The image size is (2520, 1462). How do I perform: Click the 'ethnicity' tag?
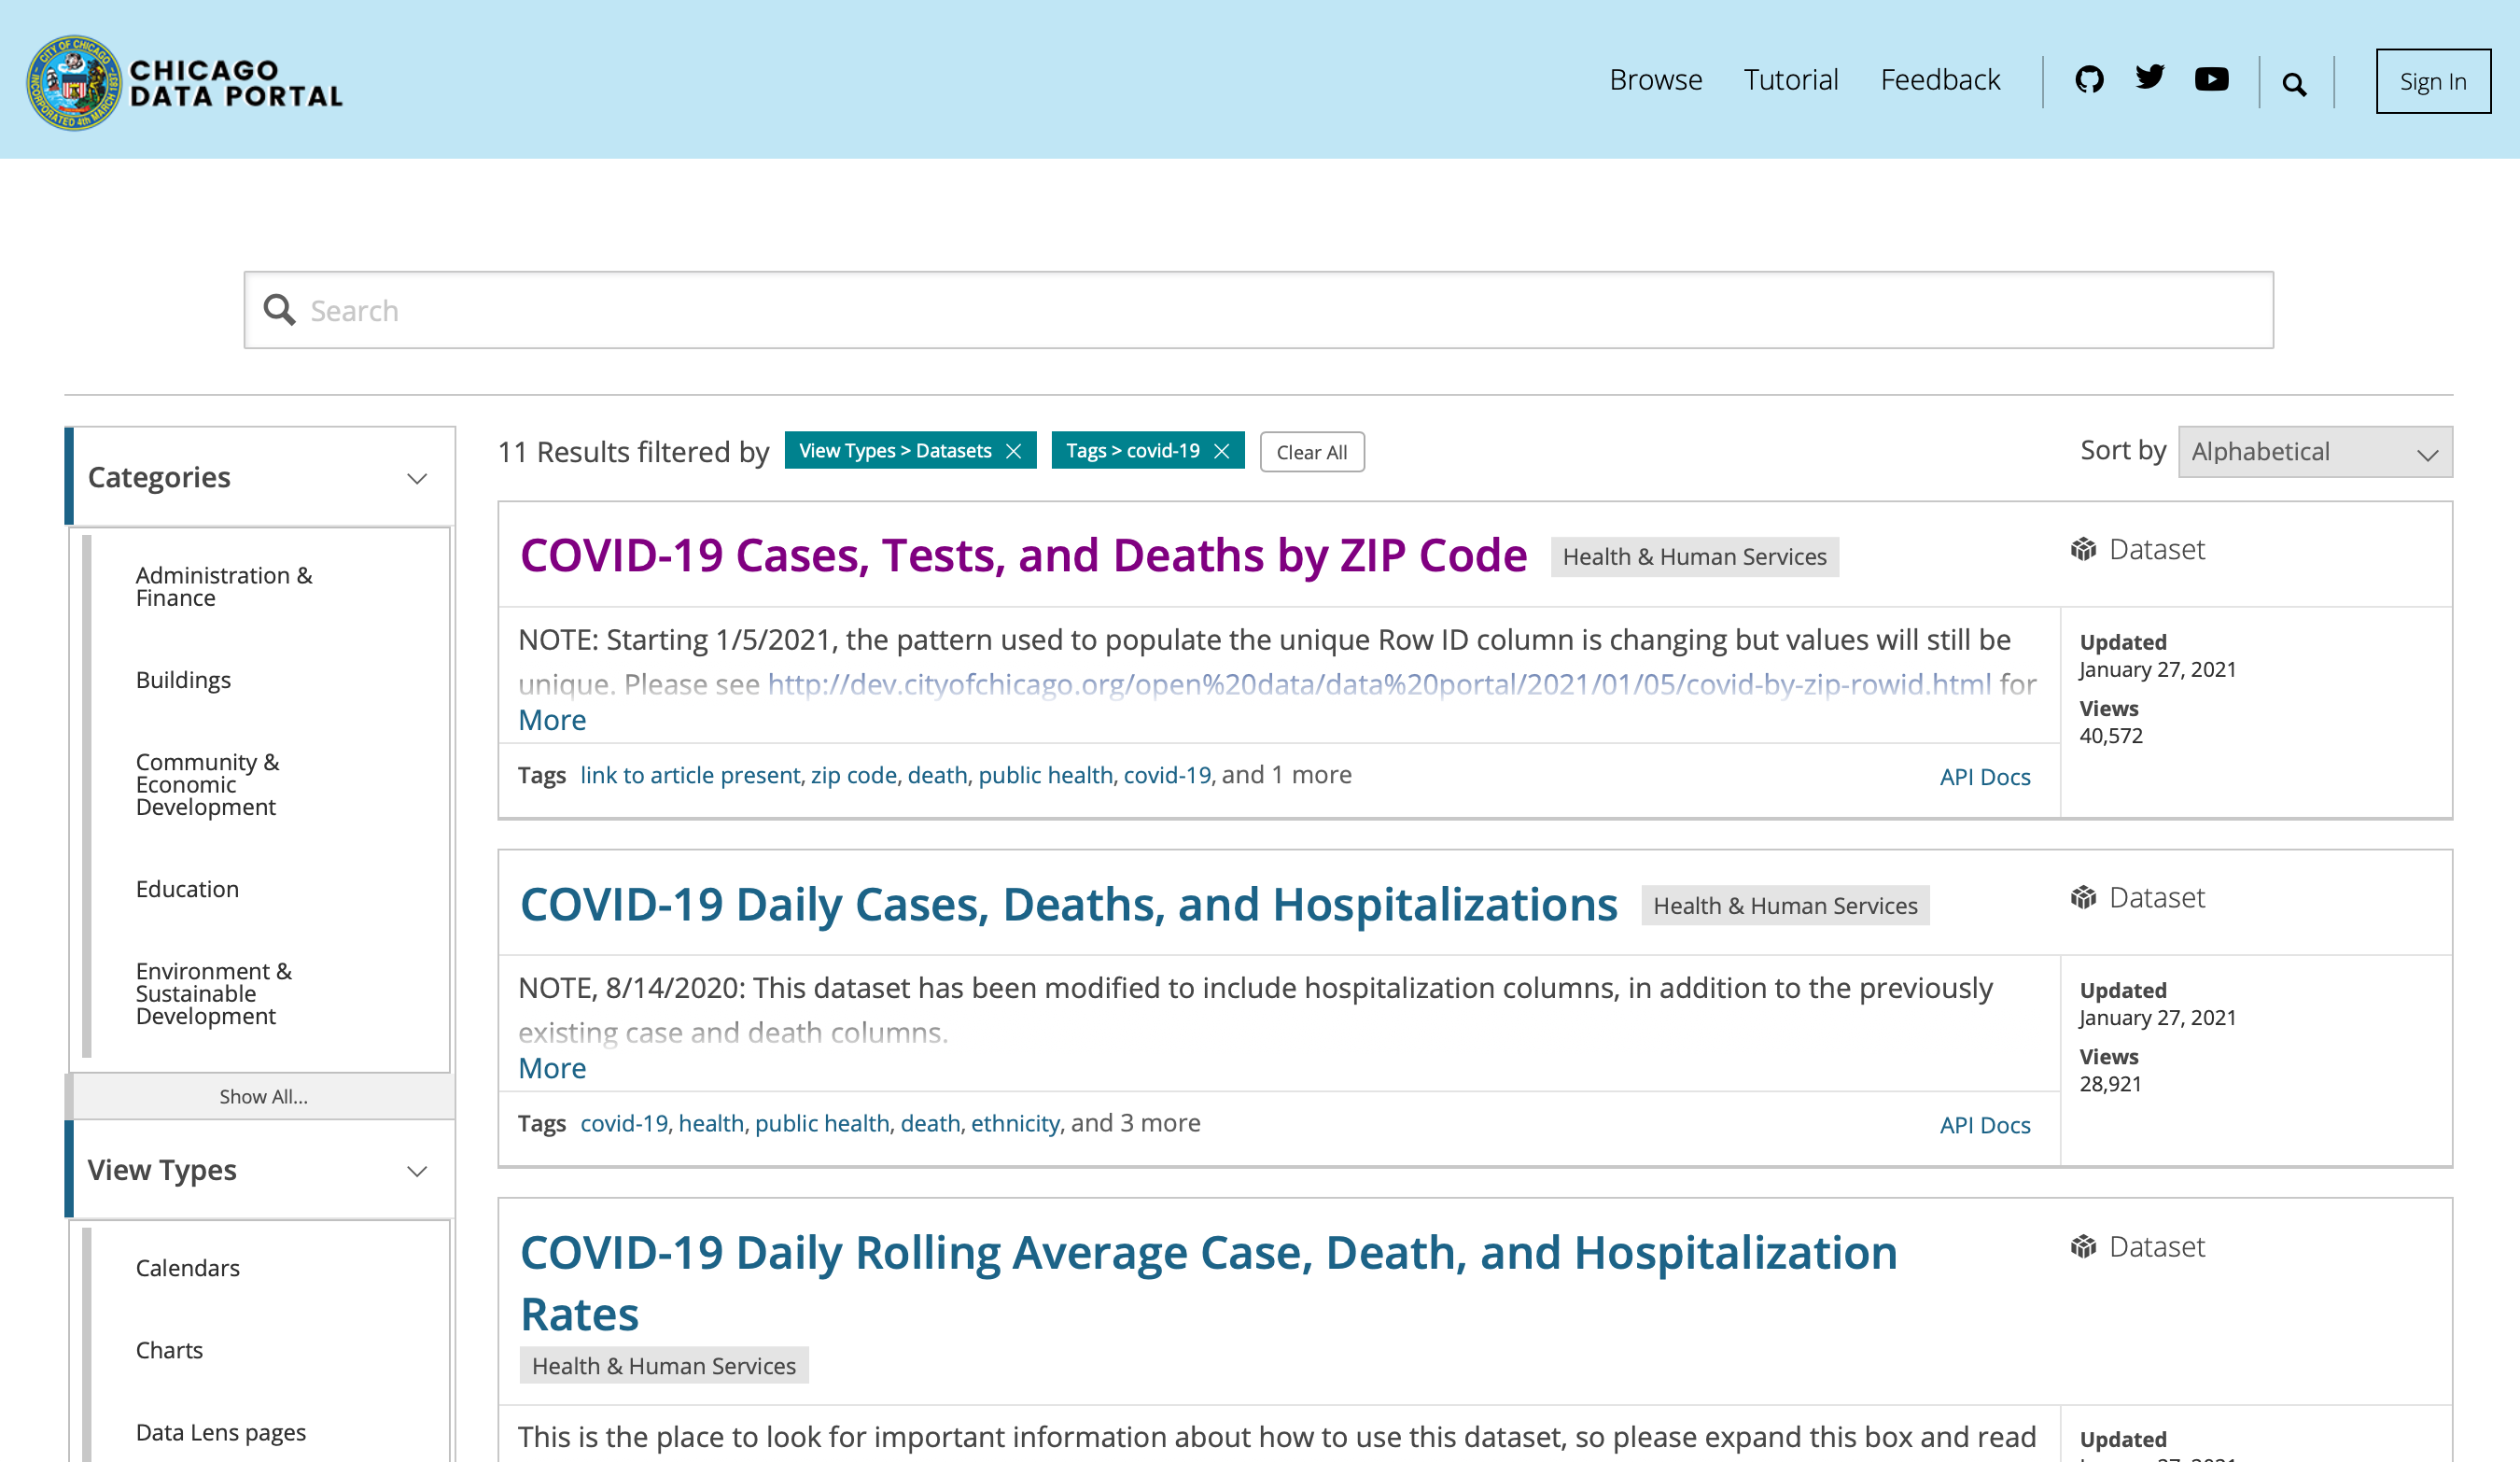point(1015,1123)
